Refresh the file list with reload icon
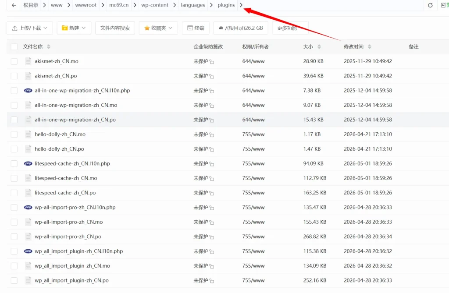 pos(430,5)
